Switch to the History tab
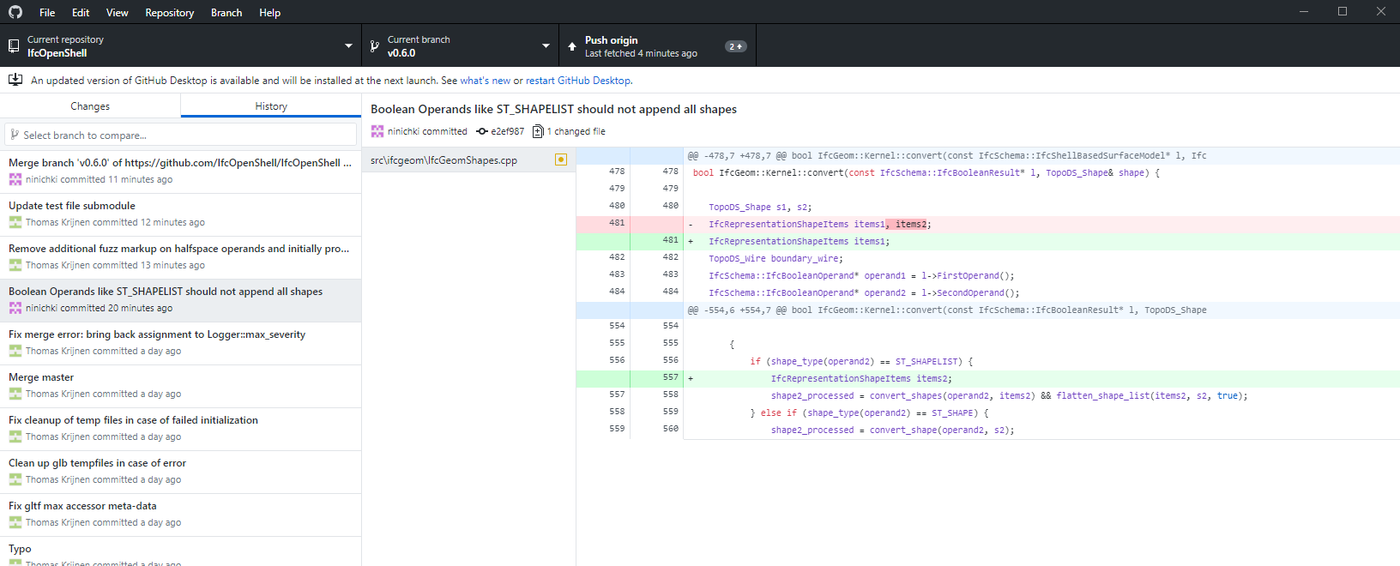The image size is (1400, 566). [271, 105]
